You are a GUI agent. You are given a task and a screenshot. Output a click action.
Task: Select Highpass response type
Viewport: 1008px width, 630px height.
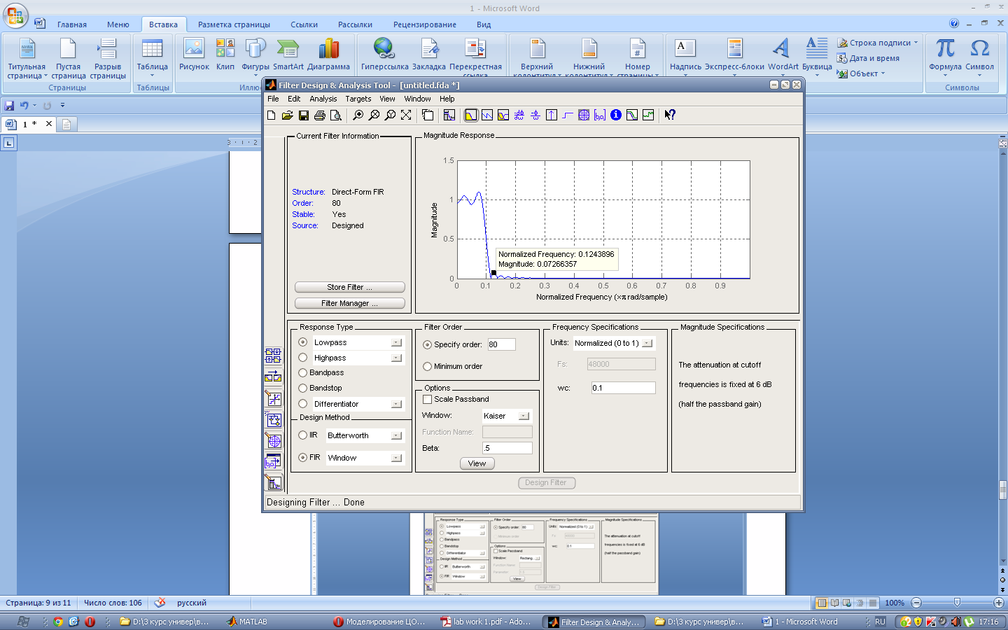[x=303, y=358]
